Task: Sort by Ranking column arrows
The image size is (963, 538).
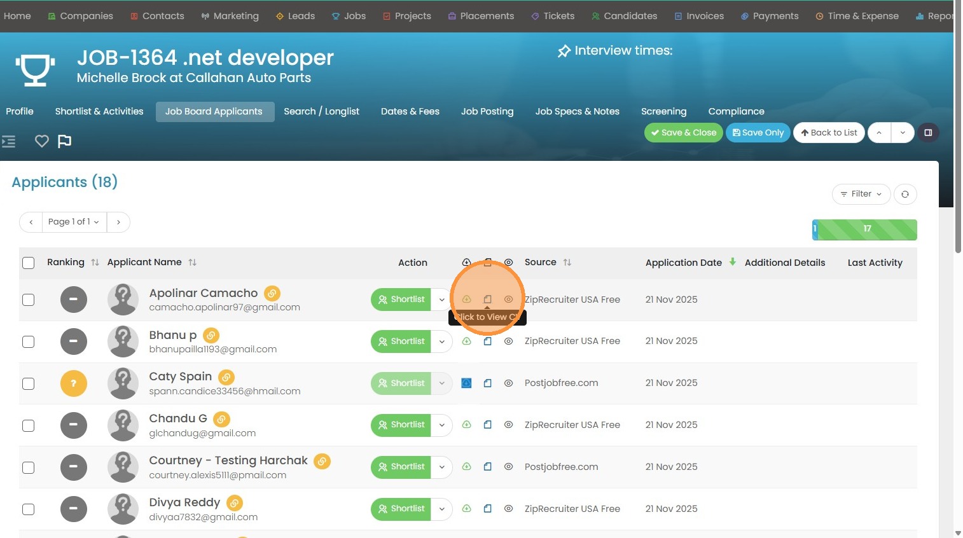Action: [95, 263]
